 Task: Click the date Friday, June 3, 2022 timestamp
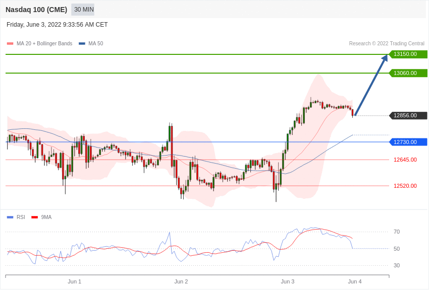pos(57,25)
